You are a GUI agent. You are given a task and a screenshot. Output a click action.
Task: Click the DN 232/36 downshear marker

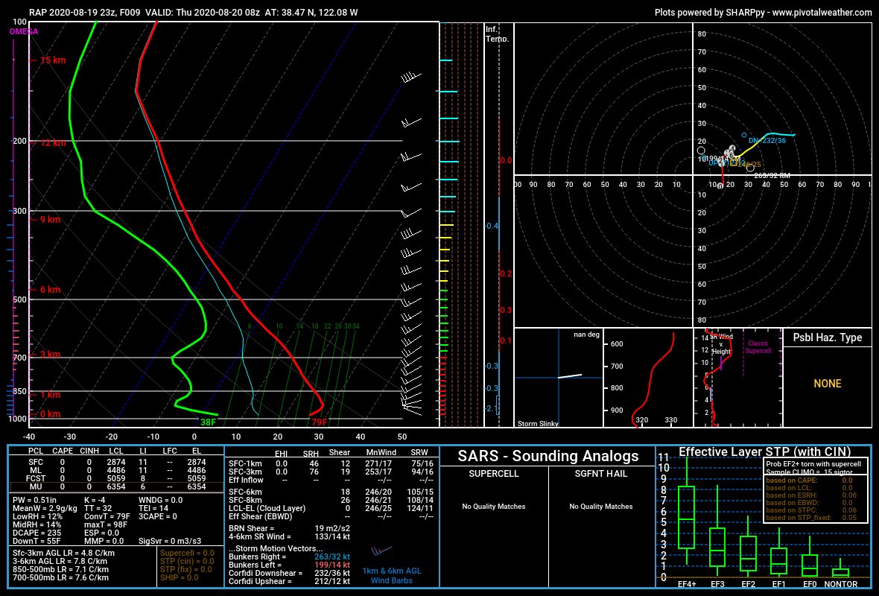(744, 136)
